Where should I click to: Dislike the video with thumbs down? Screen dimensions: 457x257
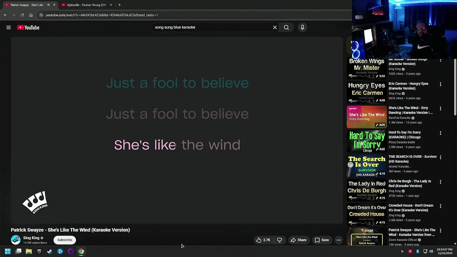[280, 240]
